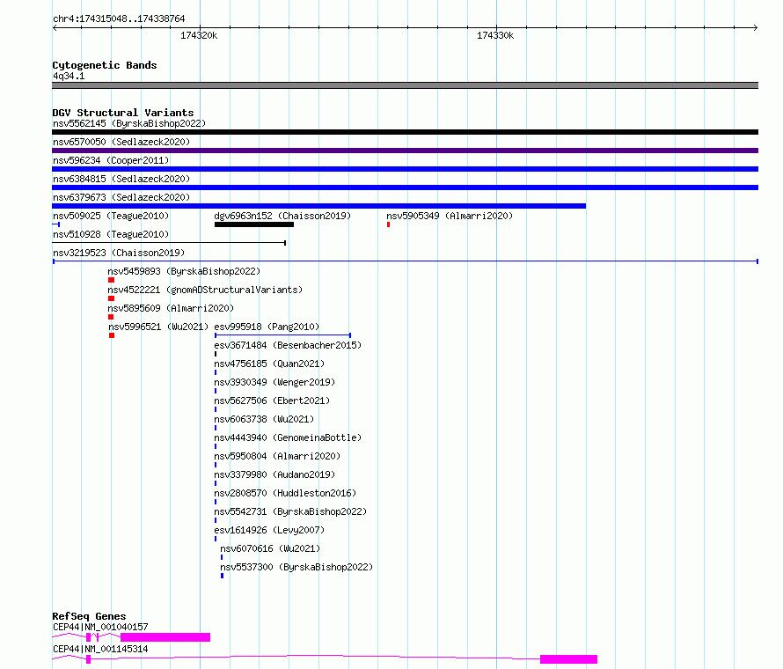Select the blue nsv6384815 variant bar

405,187
